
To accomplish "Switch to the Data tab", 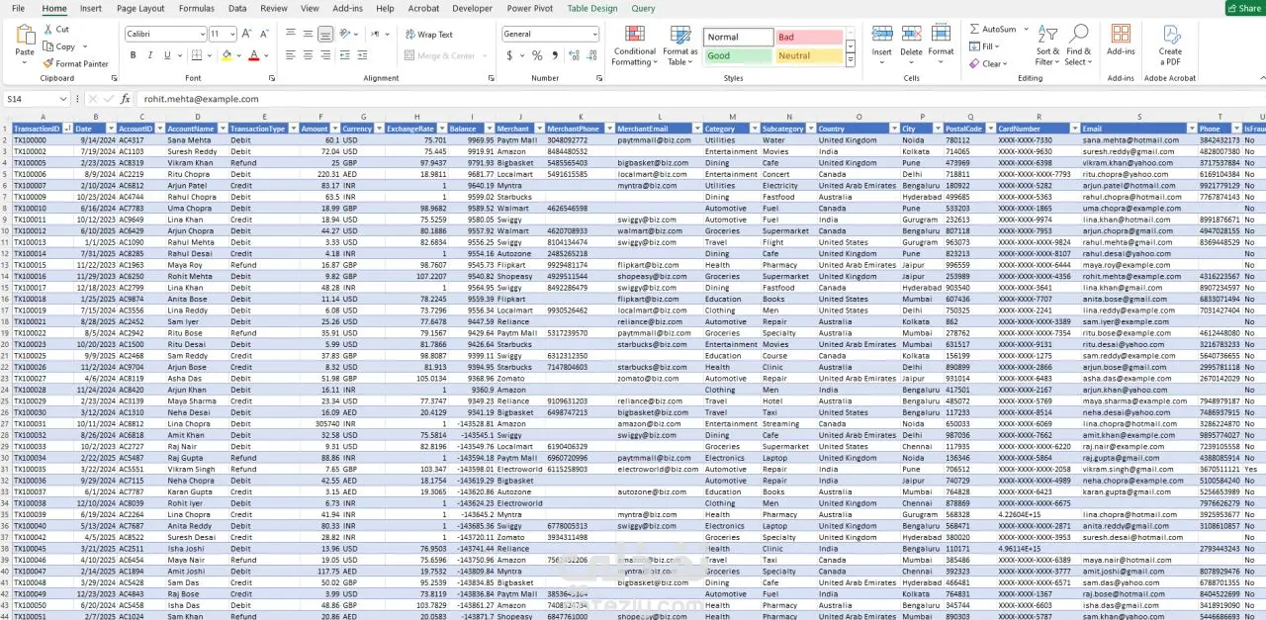I will tap(237, 8).
